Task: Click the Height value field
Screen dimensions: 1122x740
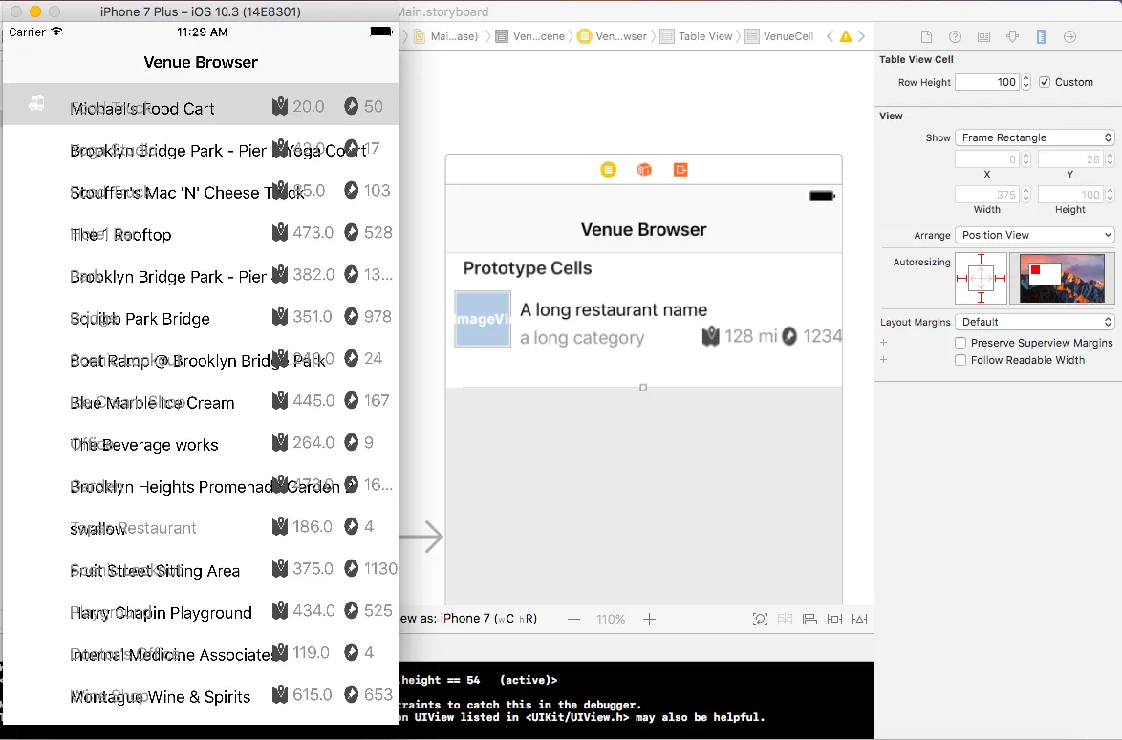Action: (1071, 195)
